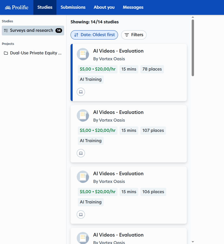Click the Showing: 14/14 studies heading
The height and width of the screenshot is (244, 224).
[x=94, y=22]
